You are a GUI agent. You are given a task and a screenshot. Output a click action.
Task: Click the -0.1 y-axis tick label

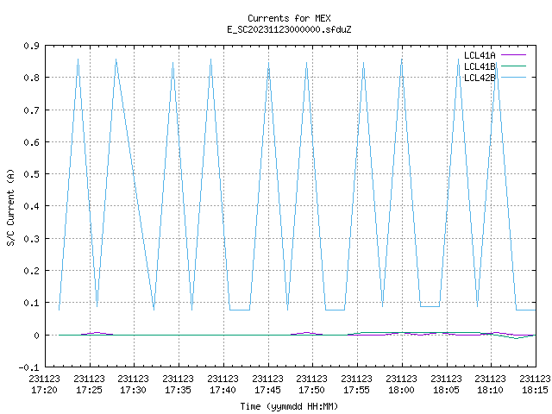click(x=28, y=367)
